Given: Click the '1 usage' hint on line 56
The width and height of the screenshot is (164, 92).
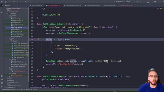Looking at the screenshot, I should (127, 77).
